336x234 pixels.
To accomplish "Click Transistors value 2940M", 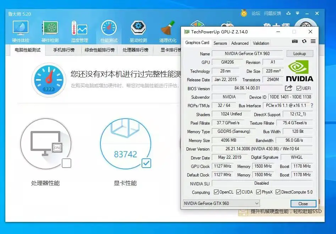I will (273, 80).
